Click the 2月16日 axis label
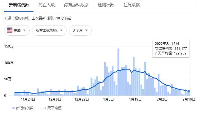Screen dimensions: 198x113 (189, 99)
